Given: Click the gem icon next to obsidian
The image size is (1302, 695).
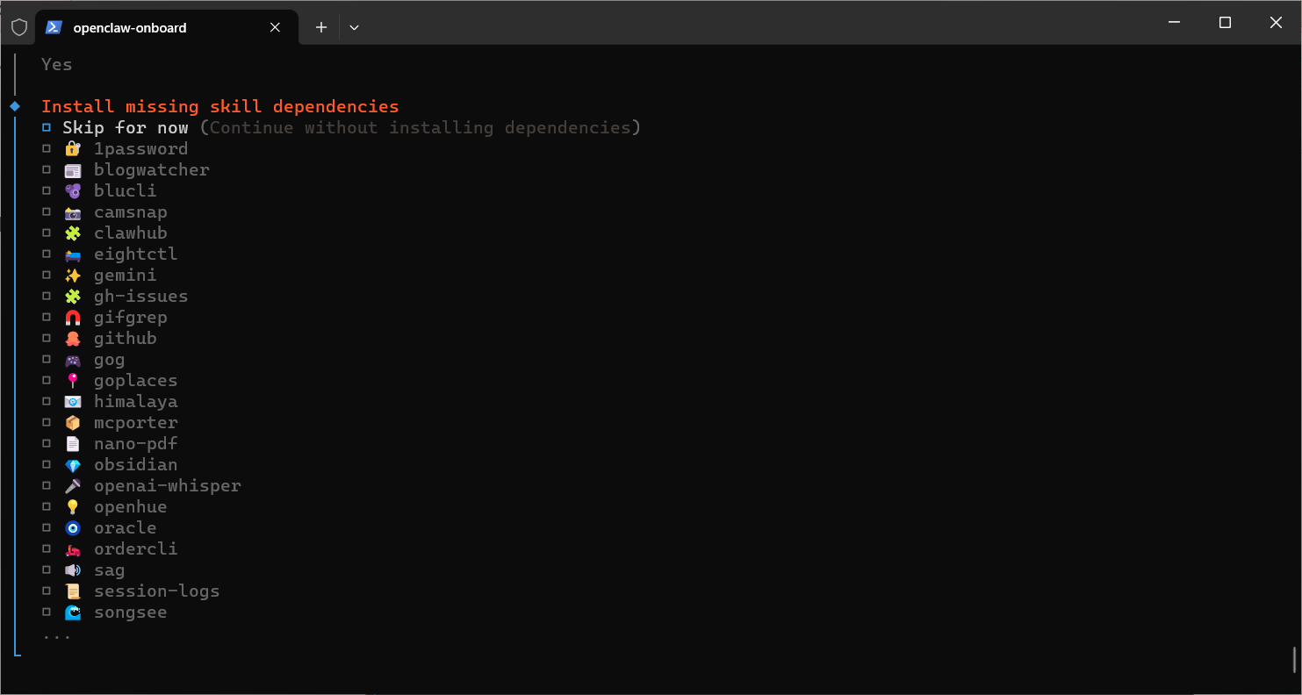Looking at the screenshot, I should point(73,465).
